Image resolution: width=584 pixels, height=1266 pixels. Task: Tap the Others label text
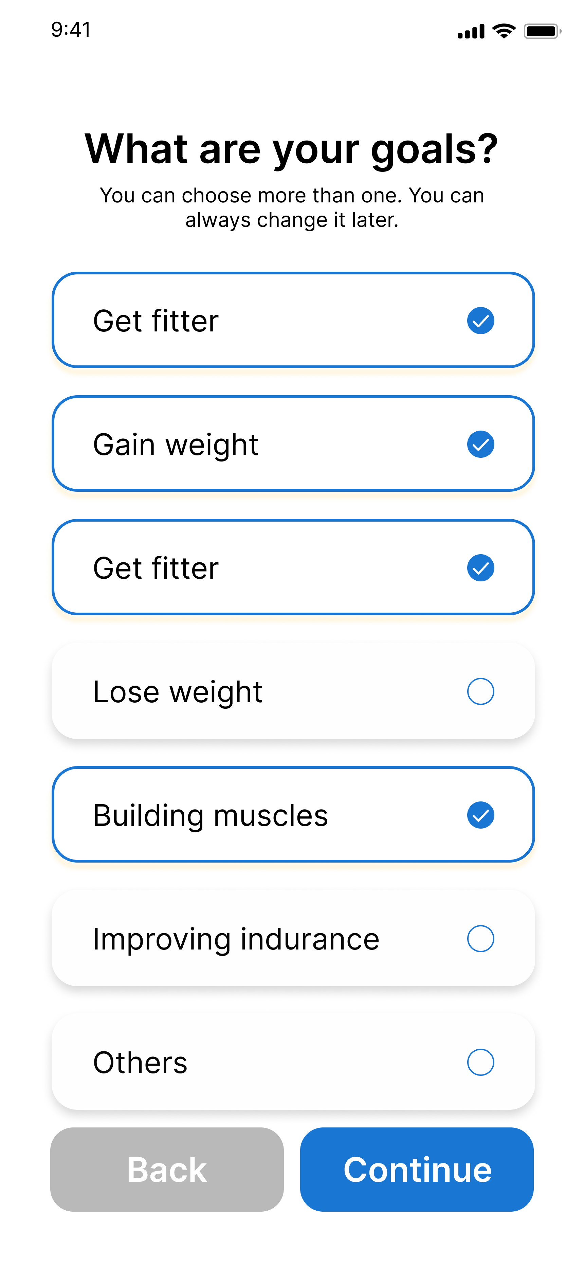click(140, 1063)
